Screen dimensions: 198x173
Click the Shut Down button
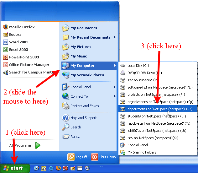[103, 157]
